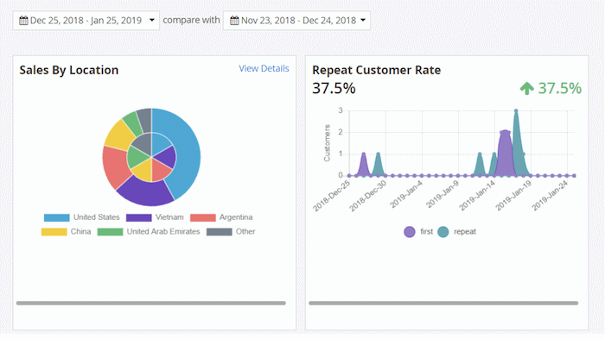Click the 'Vietnam' legend text

coord(169,217)
